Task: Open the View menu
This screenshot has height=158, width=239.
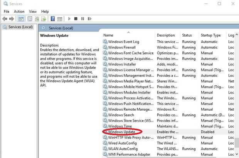Action: 33,12
